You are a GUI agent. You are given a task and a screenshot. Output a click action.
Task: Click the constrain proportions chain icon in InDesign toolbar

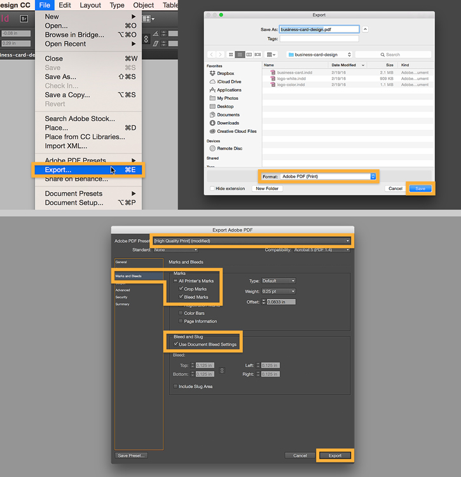[146, 39]
